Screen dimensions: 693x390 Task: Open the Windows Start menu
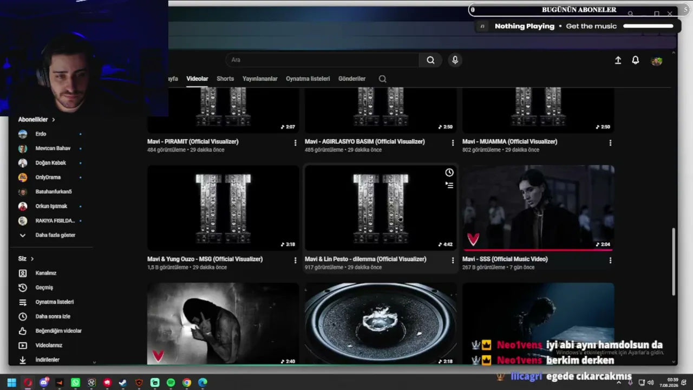(x=11, y=383)
